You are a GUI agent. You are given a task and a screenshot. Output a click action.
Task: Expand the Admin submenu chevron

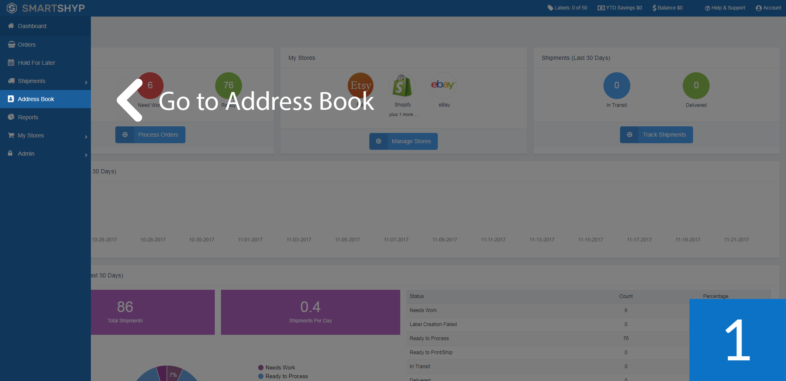pos(86,155)
